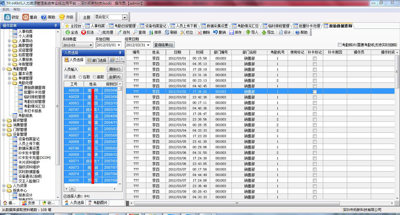Click the 查询 magnifier search icon
This screenshot has height=215, width=400.
(x=136, y=32)
